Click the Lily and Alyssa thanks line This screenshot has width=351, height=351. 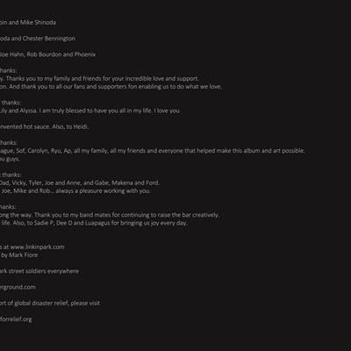coord(90,111)
